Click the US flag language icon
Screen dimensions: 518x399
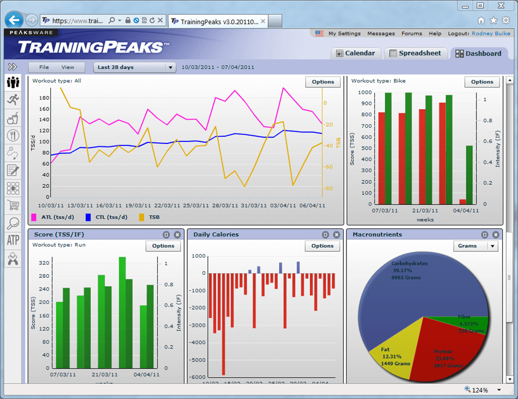[x=319, y=33]
